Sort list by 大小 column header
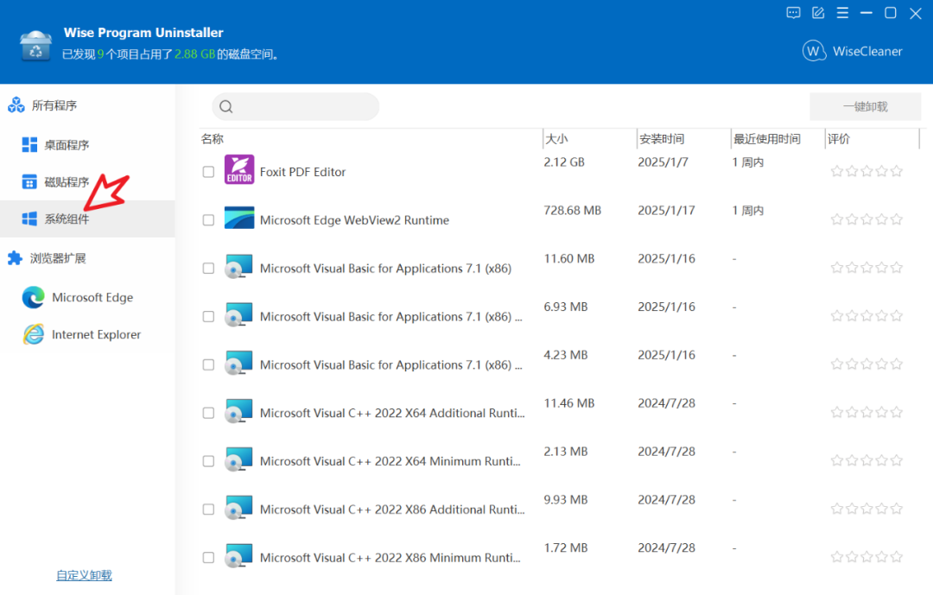The image size is (933, 595). pos(556,139)
